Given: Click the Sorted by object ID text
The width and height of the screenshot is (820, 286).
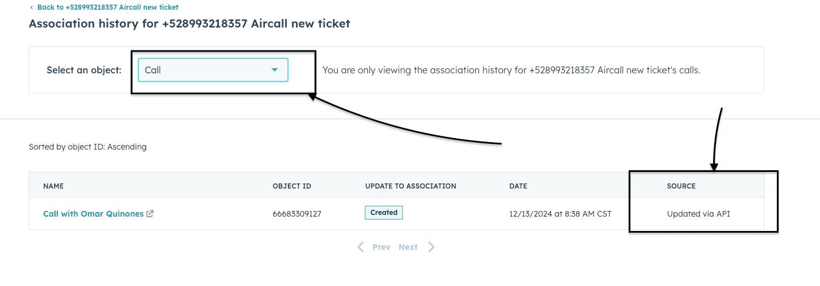Looking at the screenshot, I should coord(87,147).
